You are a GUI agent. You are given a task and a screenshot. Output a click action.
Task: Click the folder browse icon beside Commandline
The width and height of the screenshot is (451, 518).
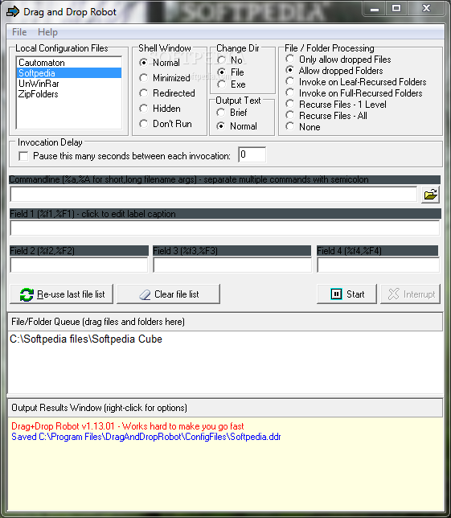[430, 195]
